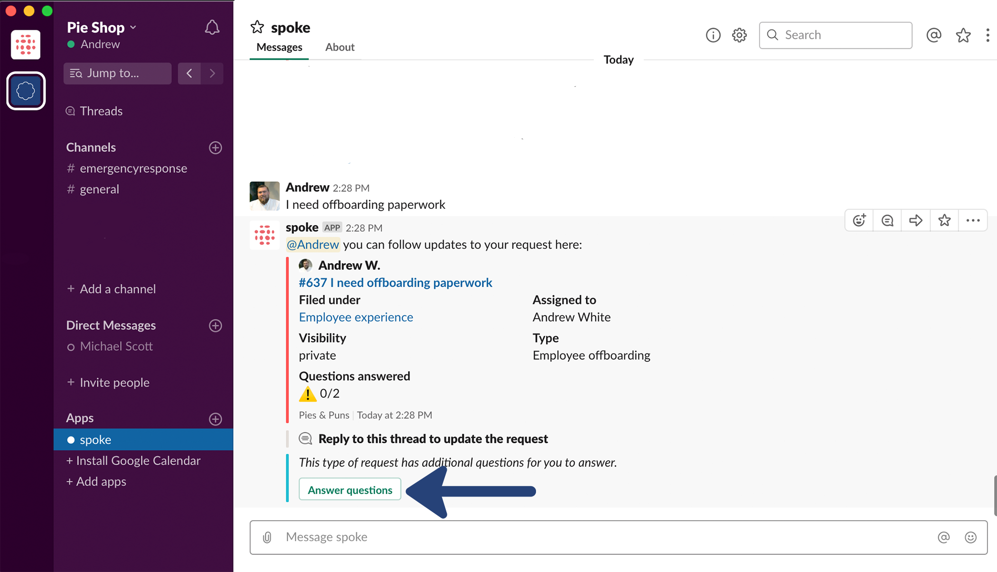The height and width of the screenshot is (572, 997).
Task: Click the Apps section header
Action: click(80, 418)
